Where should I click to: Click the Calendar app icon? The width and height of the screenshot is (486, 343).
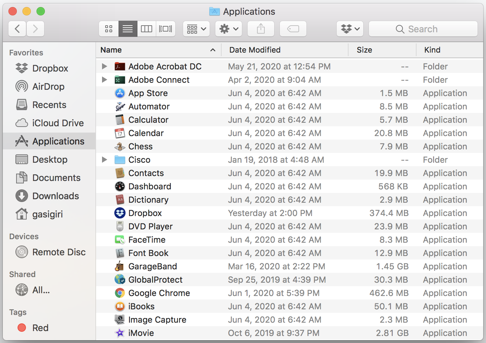[x=120, y=133]
